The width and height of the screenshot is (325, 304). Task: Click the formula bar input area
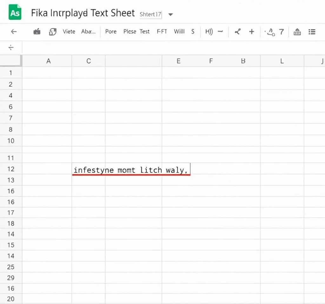pyautogui.click(x=173, y=47)
